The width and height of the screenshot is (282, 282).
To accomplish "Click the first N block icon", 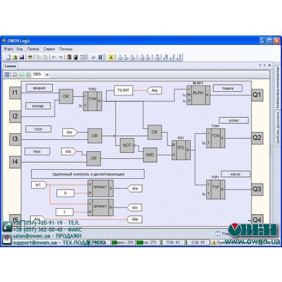I will 142,58.
